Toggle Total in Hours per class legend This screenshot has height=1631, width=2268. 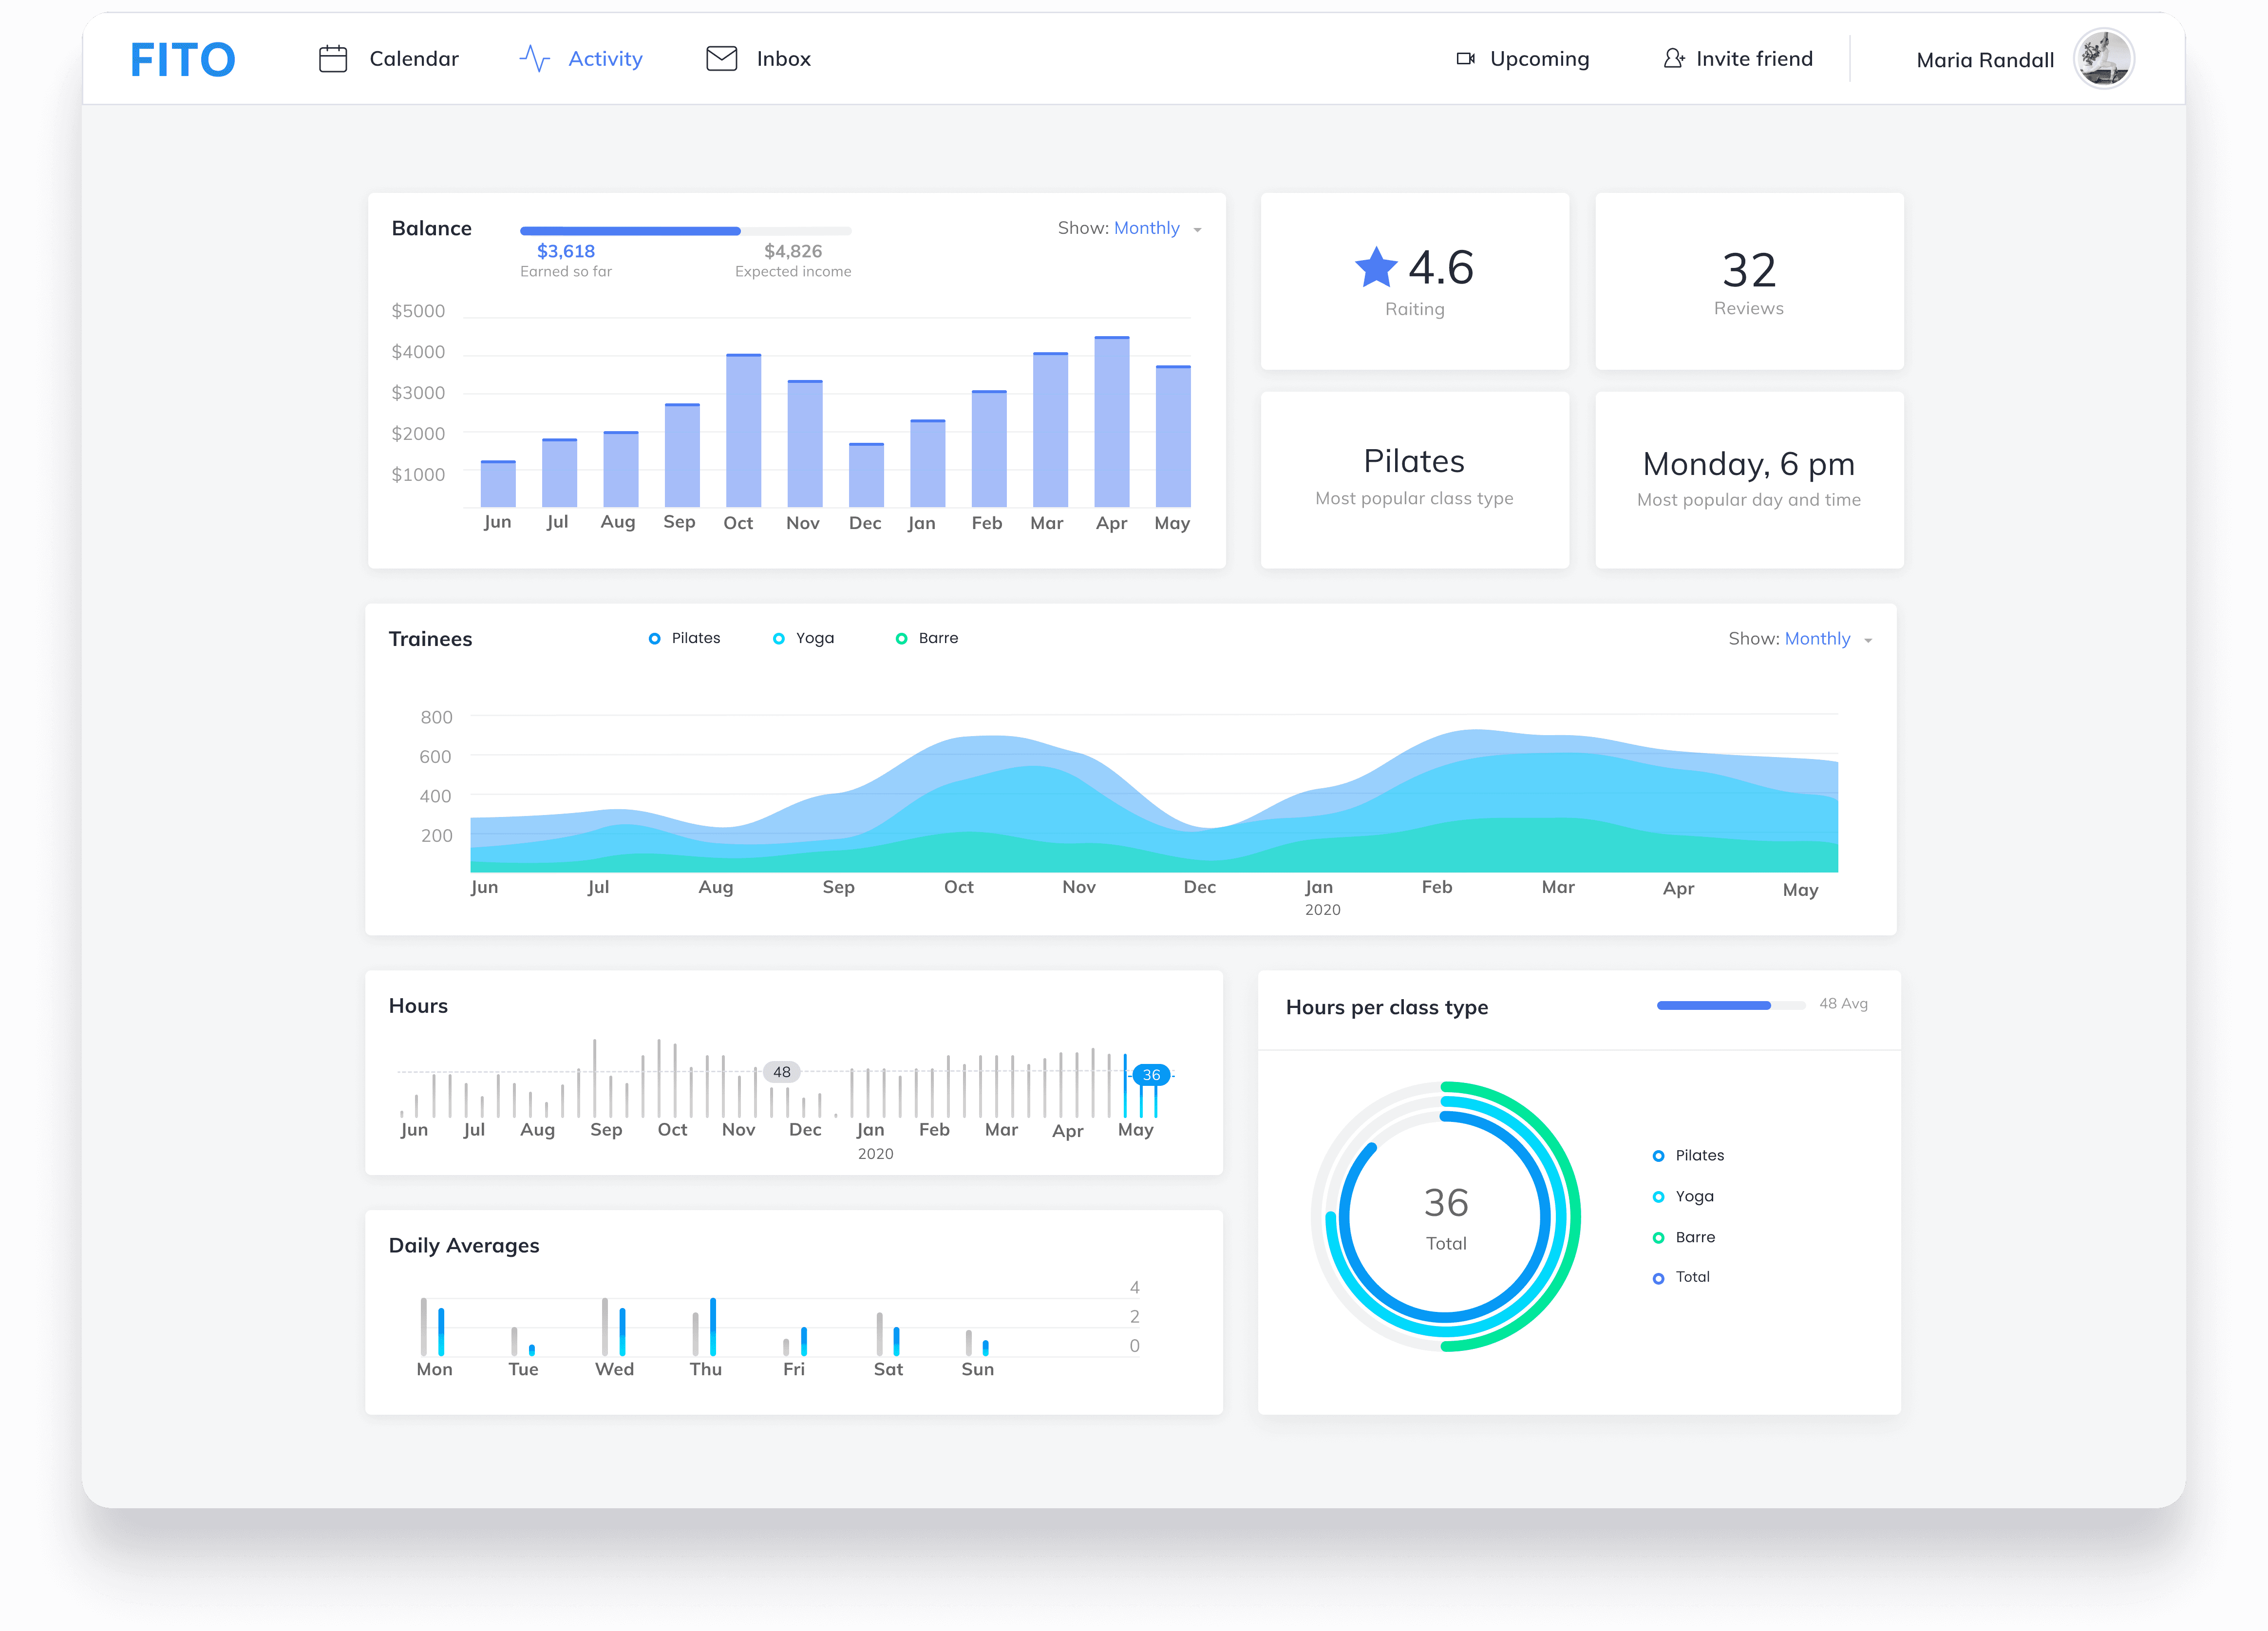tap(1681, 1277)
